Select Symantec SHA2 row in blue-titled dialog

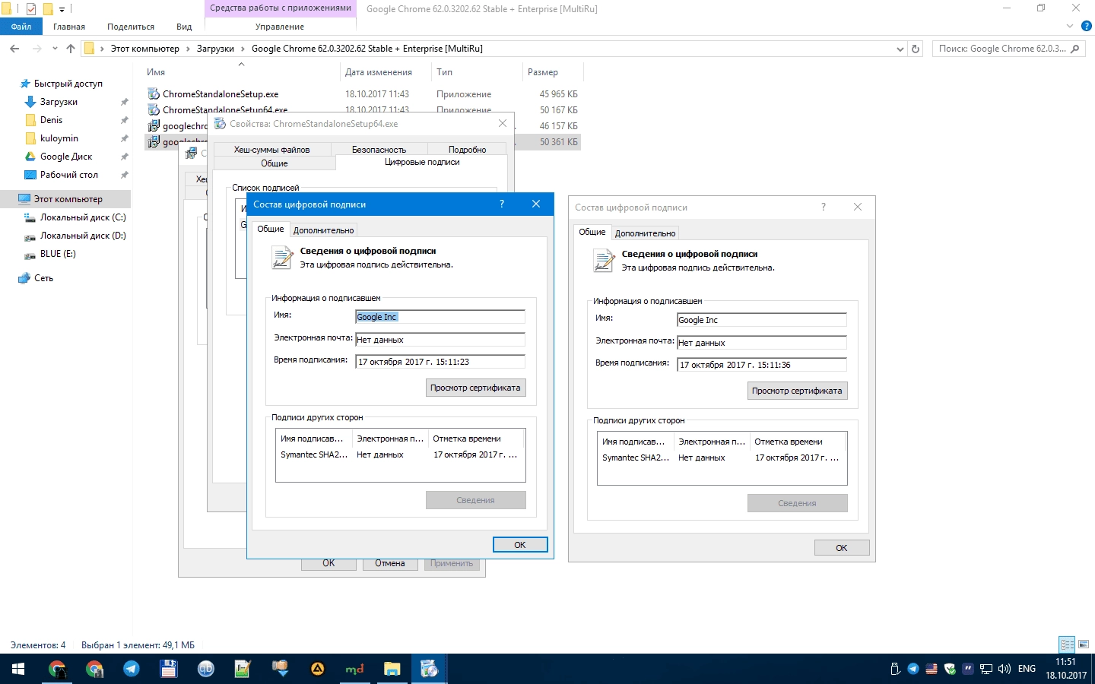(400, 454)
